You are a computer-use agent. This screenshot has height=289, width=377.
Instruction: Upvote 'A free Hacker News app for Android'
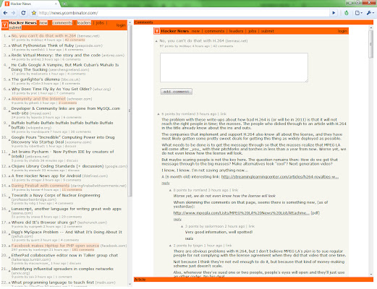click(x=9, y=176)
